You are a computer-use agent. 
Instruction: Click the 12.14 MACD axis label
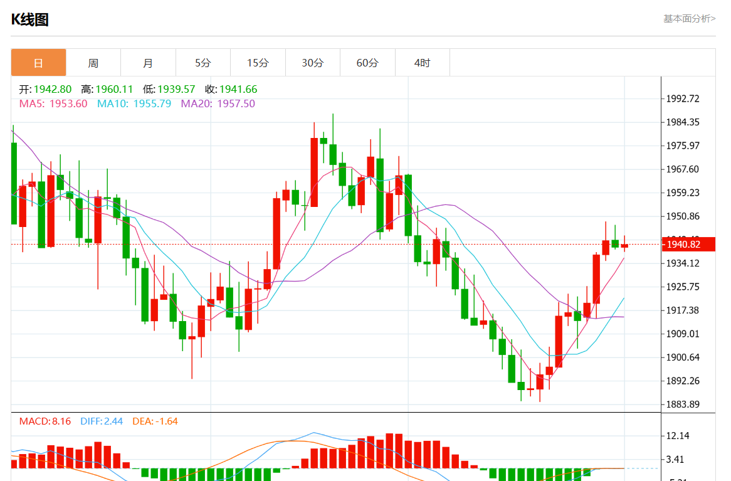pyautogui.click(x=677, y=436)
